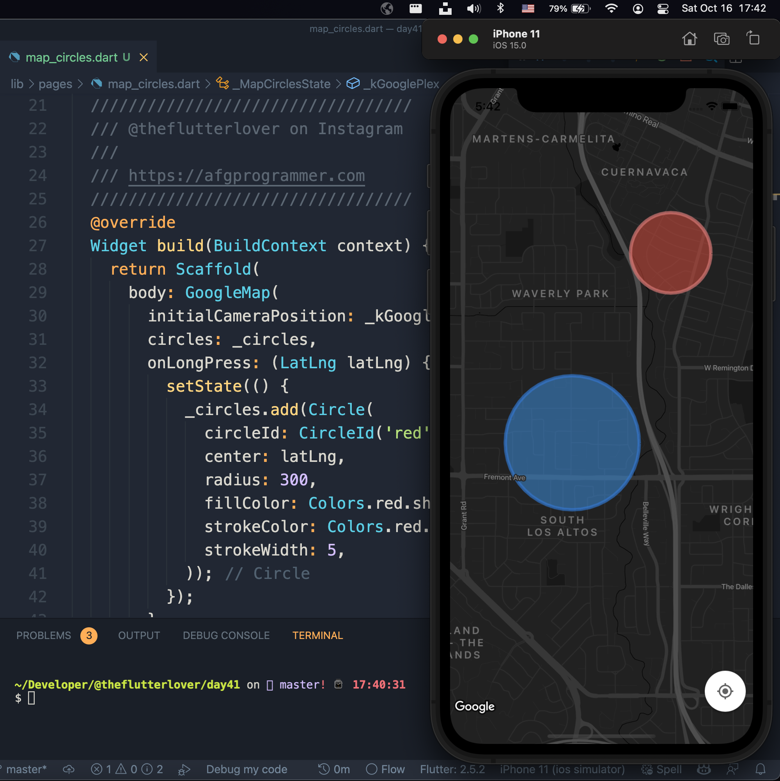Screen dimensions: 780x781
Task: Open the afgprogrammer.com link in code
Action: pyautogui.click(x=246, y=176)
